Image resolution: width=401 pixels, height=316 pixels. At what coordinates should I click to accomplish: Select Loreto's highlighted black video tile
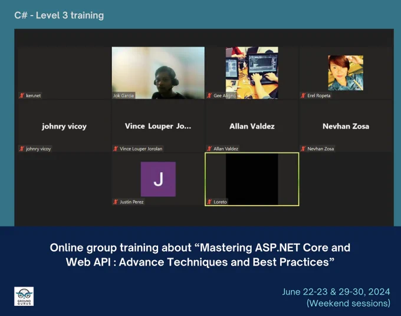[x=252, y=179]
